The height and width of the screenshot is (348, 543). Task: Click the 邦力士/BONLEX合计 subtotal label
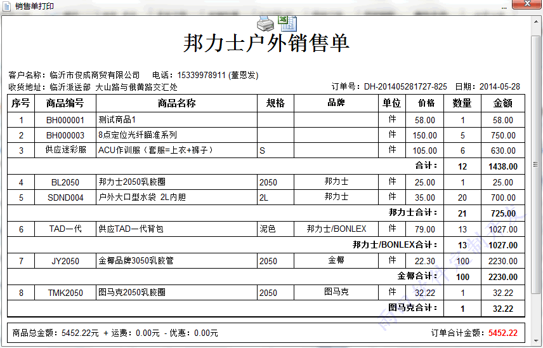[x=395, y=244]
